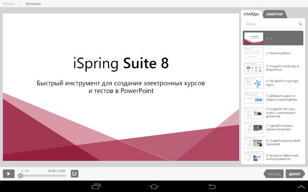Click the 'iSpring Suite 8' slide title
The height and width of the screenshot is (192, 308).
click(121, 63)
